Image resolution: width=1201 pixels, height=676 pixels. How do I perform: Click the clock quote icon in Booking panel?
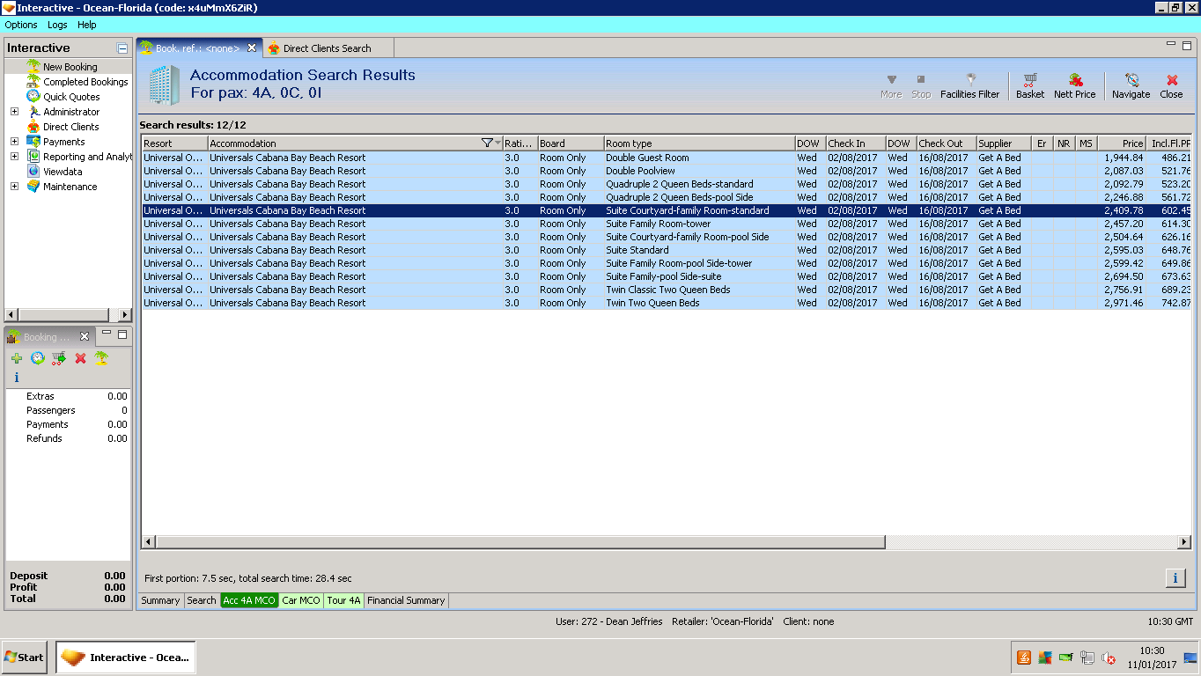click(38, 358)
